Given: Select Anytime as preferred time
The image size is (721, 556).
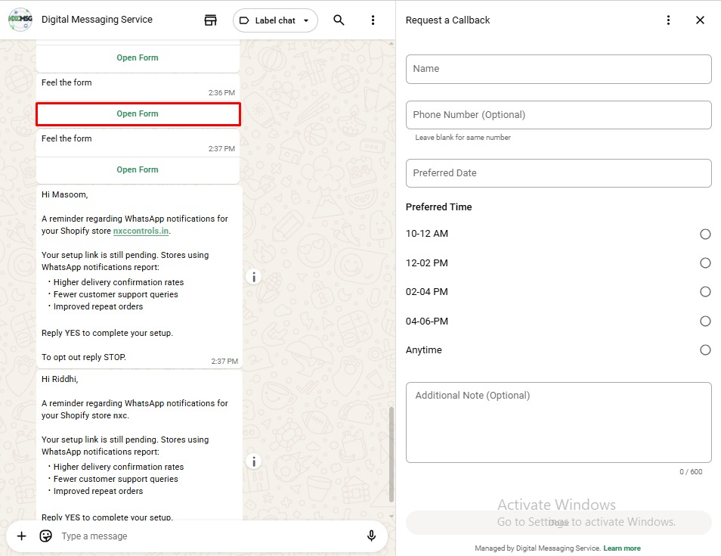Looking at the screenshot, I should tap(705, 349).
